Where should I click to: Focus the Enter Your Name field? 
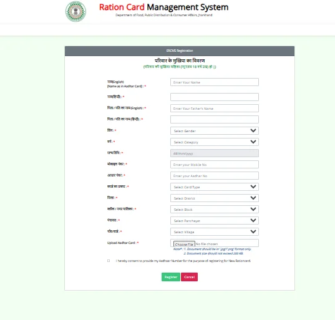(215, 82)
